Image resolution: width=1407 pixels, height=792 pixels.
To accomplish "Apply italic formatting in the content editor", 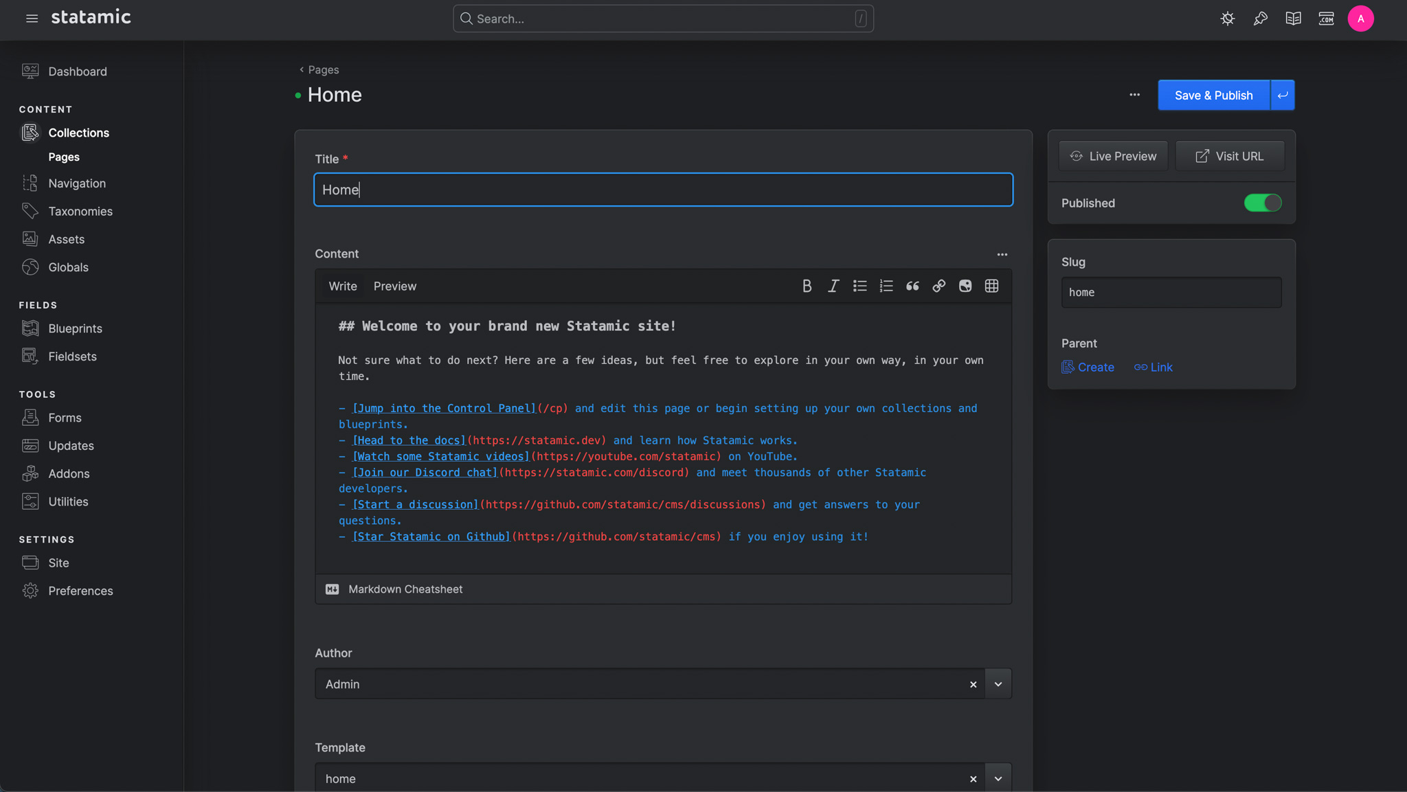I will tap(833, 286).
